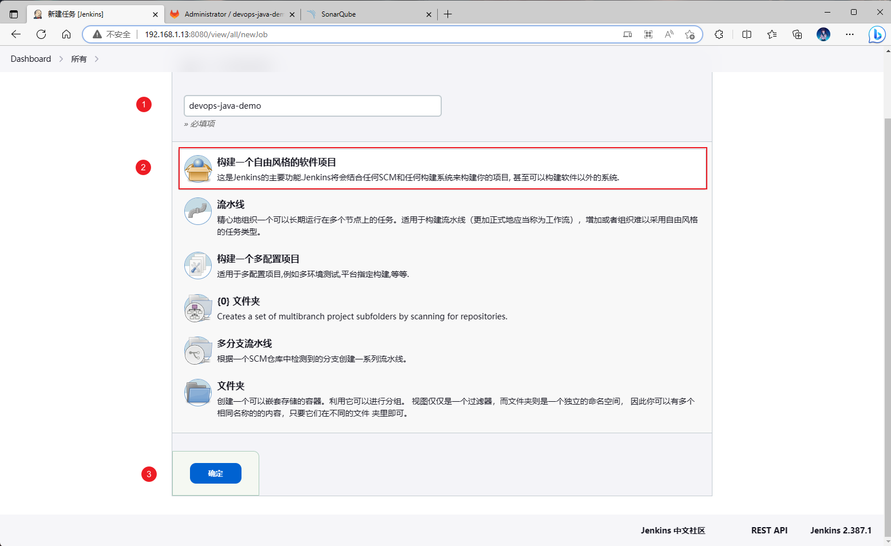Open the browser profile avatar
Viewport: 891px width, 546px height.
[x=823, y=34]
